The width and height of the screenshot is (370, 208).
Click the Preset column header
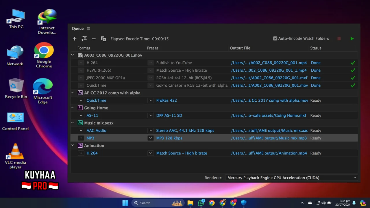click(x=153, y=48)
